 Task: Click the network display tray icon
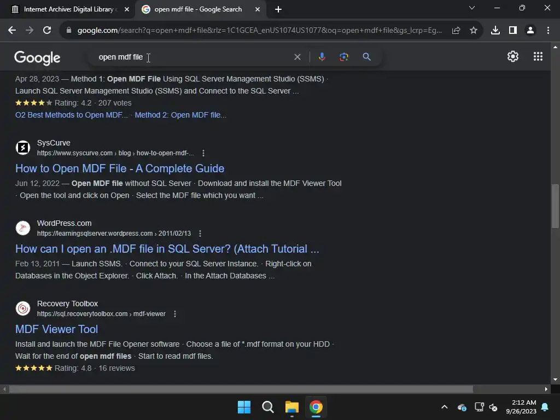[x=479, y=407]
